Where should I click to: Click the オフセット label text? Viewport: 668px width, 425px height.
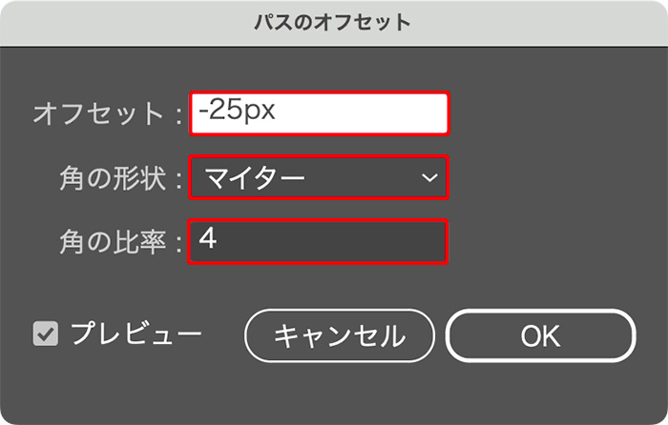tap(98, 114)
